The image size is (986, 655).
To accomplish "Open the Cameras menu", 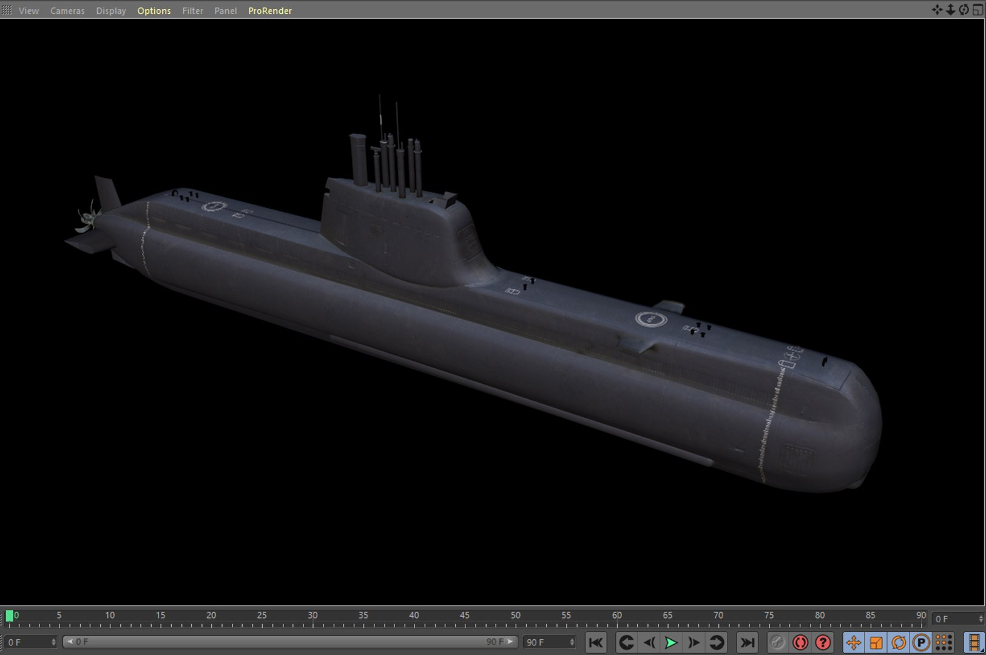I will (67, 11).
